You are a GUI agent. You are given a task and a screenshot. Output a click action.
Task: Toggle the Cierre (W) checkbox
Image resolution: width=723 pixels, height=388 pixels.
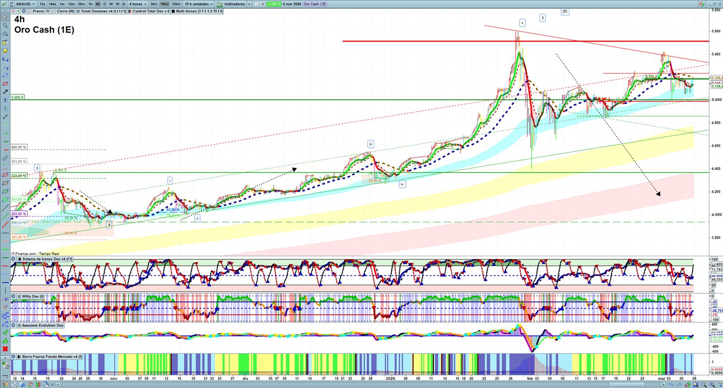coord(54,11)
